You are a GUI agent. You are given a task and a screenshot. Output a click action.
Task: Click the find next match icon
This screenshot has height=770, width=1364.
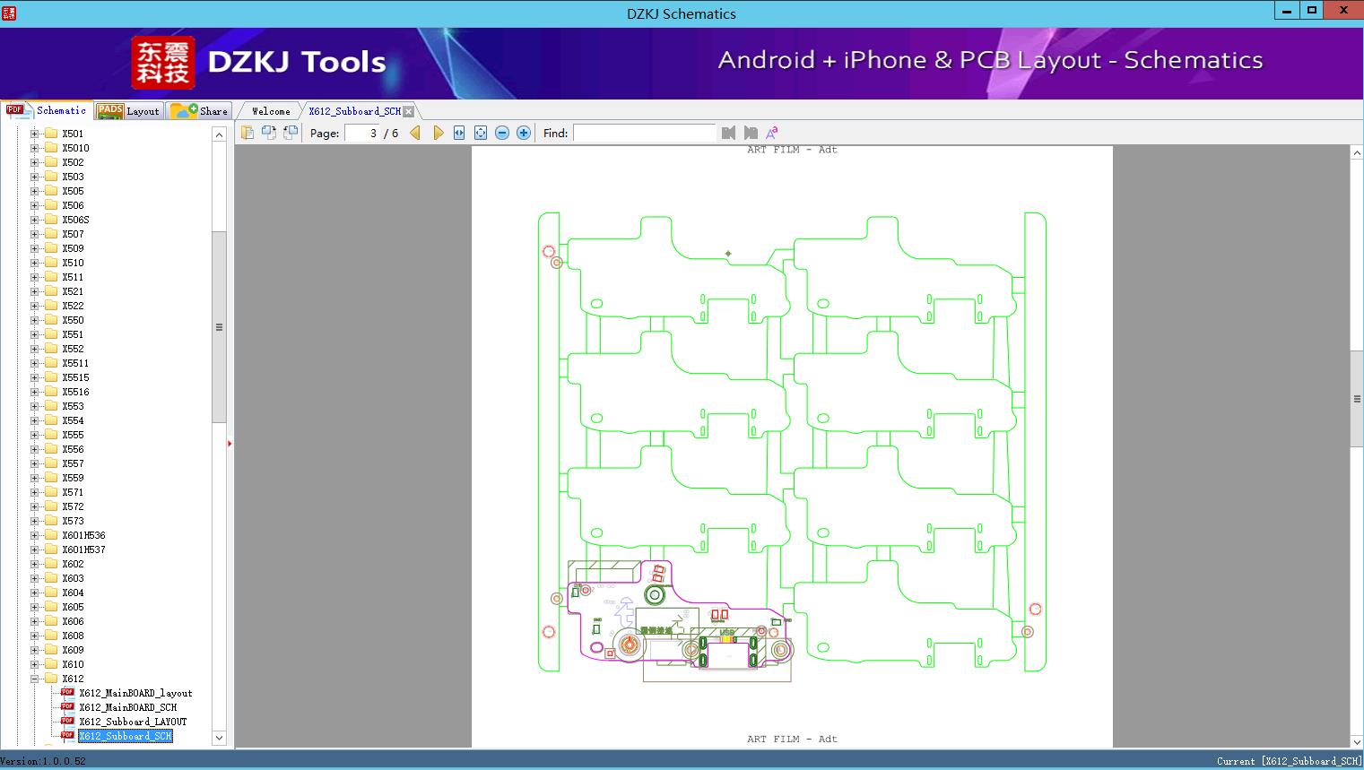pos(751,133)
